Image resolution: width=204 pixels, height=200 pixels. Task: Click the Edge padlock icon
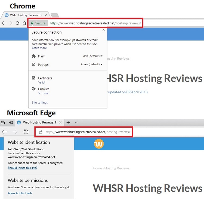tap(41, 132)
